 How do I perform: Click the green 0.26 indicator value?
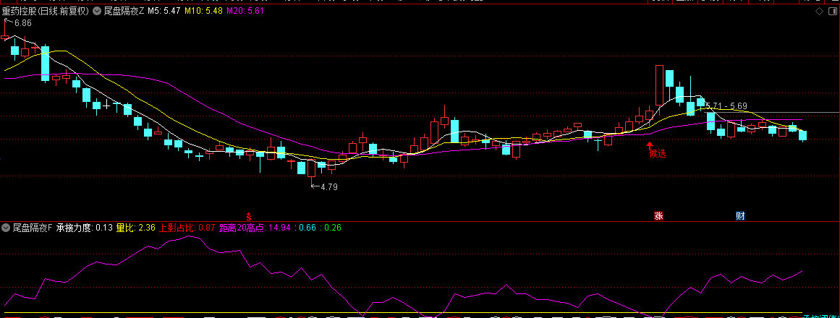(334, 228)
